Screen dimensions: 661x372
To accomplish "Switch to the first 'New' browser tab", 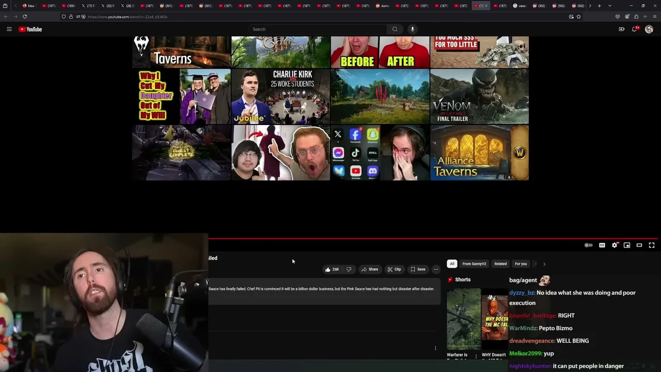I will pyautogui.click(x=28, y=6).
